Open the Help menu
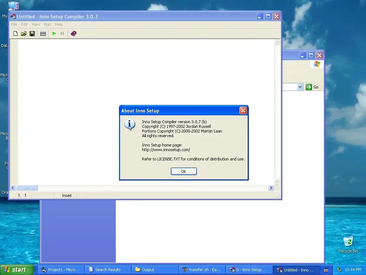 coord(59,24)
